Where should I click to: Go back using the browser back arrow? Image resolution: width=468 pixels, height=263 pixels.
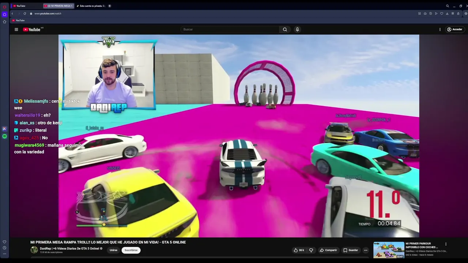point(12,14)
